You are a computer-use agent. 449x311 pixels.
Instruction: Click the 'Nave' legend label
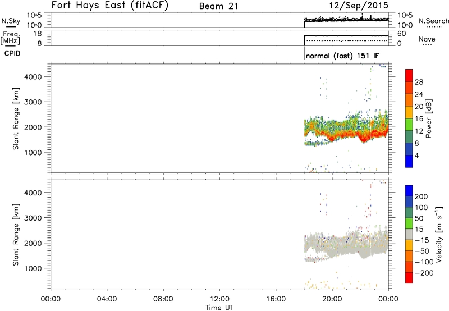coord(427,39)
